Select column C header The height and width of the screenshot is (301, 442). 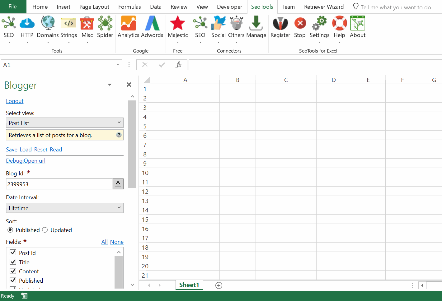pos(286,80)
